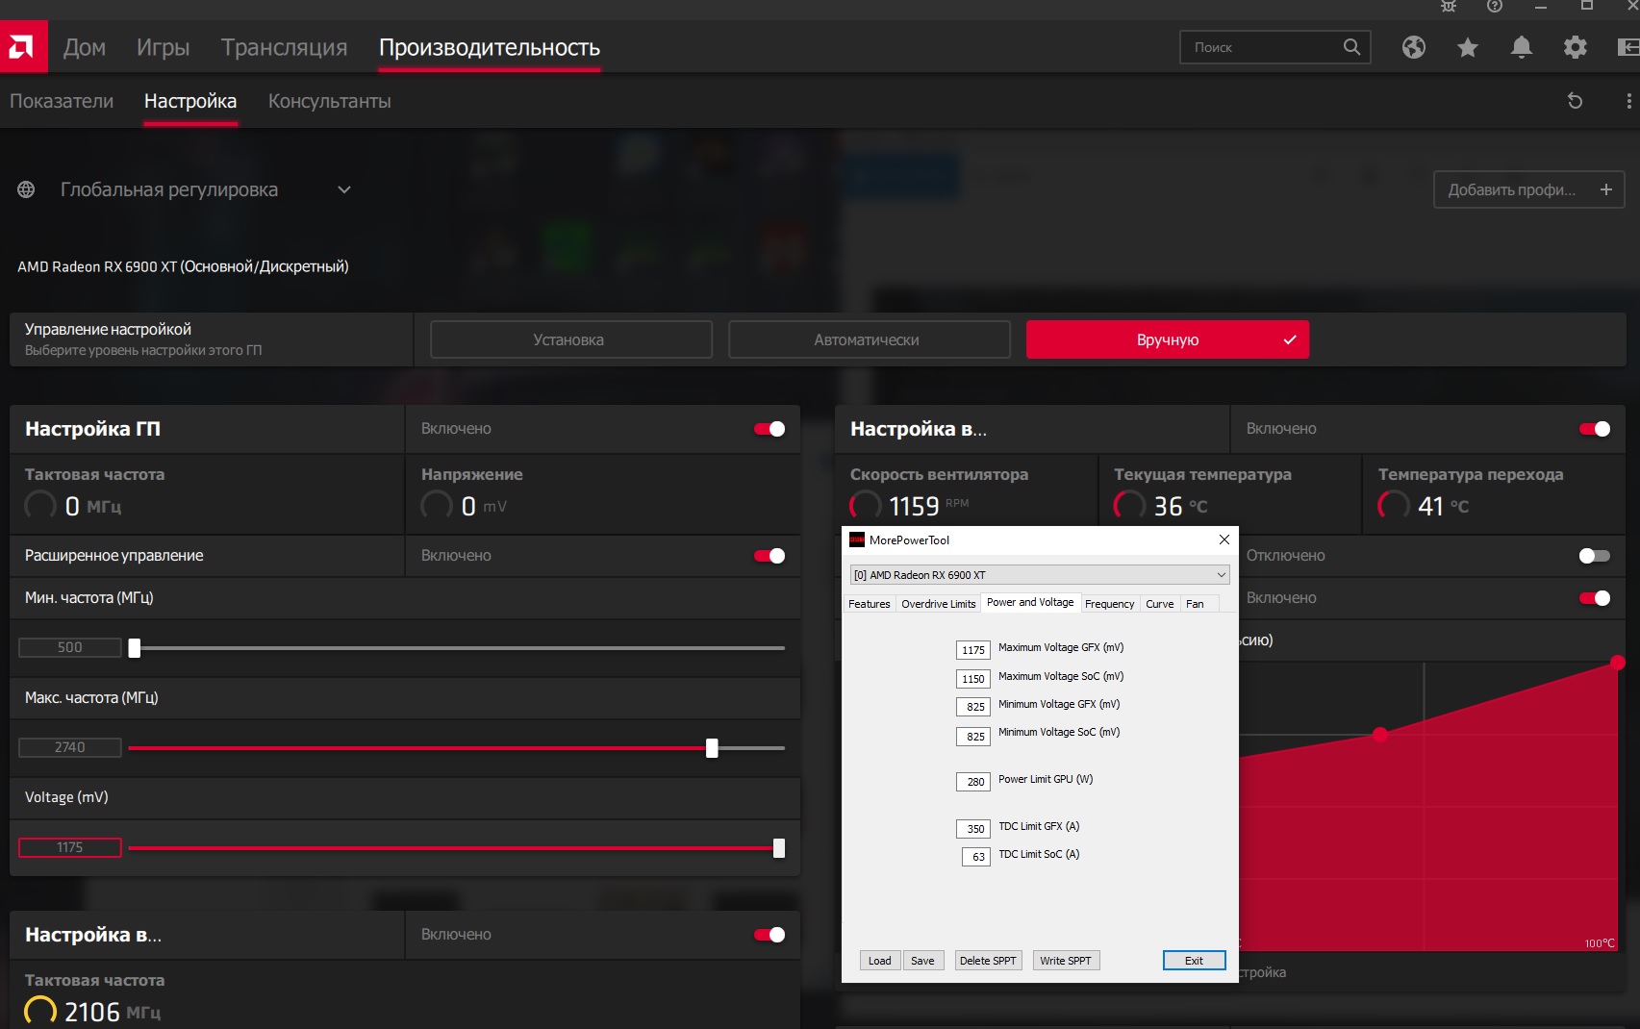Screen dimensions: 1640x1029
Task: Choose the Автоматически tuning level
Action: 870,339
